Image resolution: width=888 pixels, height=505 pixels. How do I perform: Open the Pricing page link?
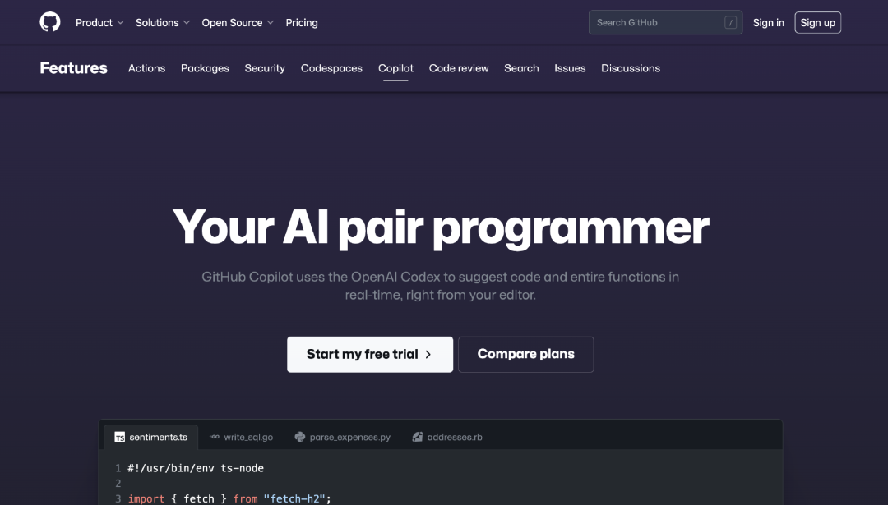302,23
